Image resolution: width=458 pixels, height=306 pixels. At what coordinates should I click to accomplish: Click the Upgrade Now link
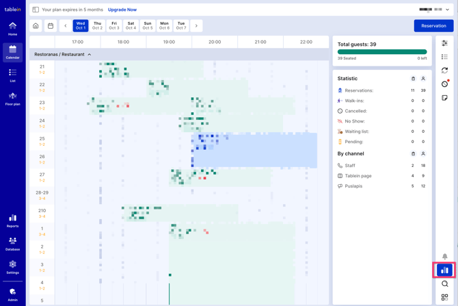122,10
